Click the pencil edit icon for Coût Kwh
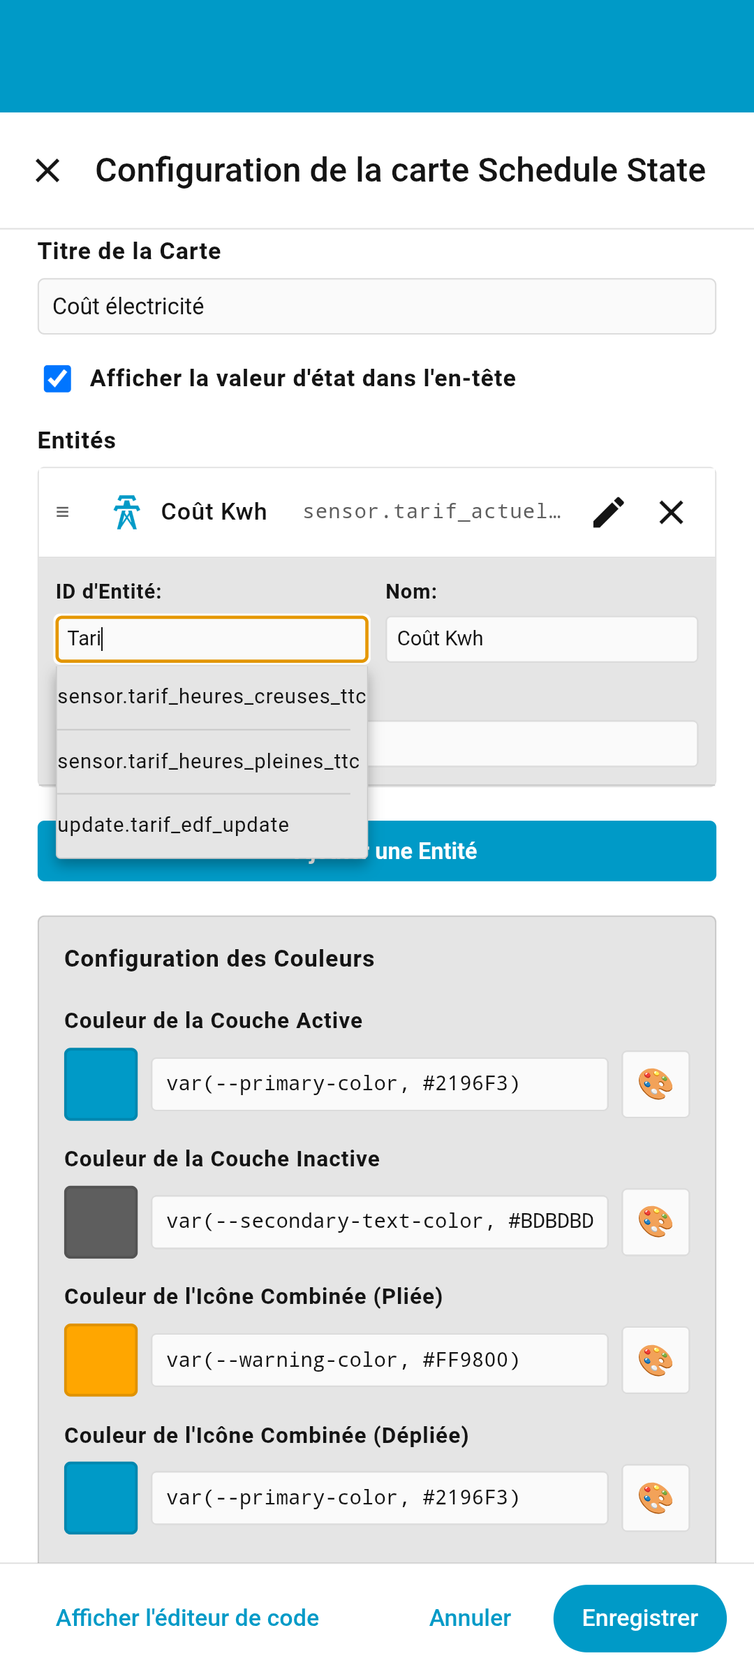This screenshot has width=754, height=1679. pos(608,512)
